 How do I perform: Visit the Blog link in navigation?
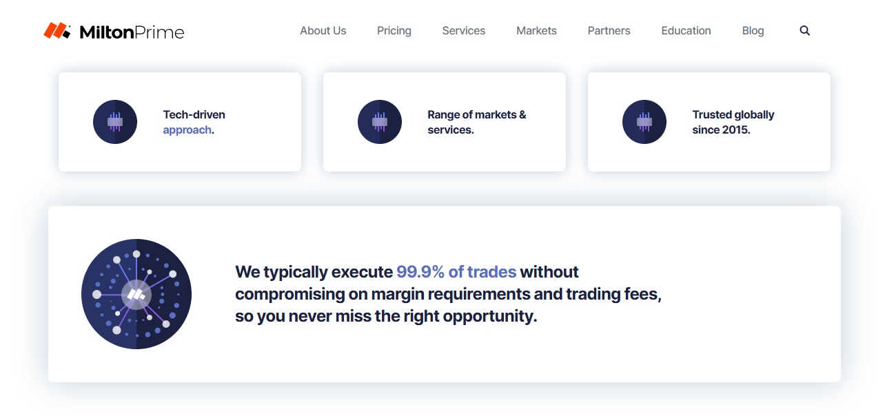[753, 30]
